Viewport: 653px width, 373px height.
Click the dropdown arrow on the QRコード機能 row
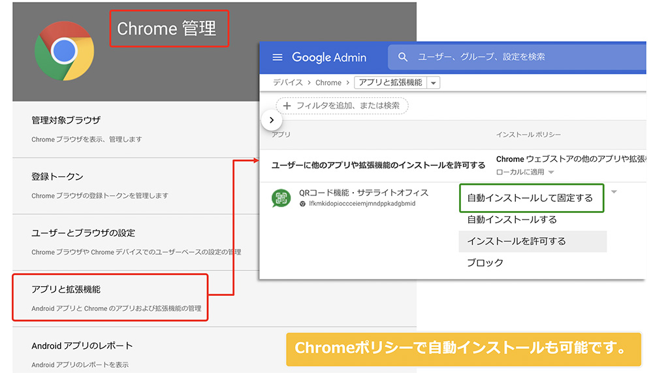coord(614,191)
